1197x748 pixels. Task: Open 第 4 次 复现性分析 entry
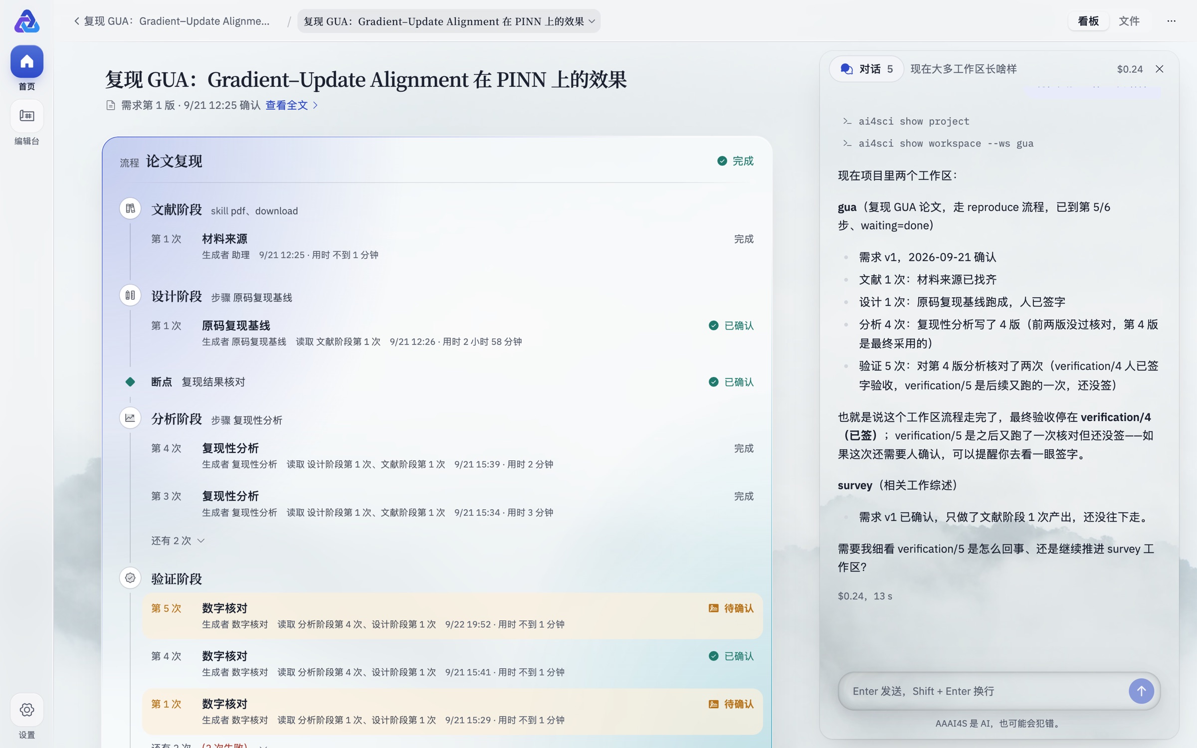coord(452,456)
